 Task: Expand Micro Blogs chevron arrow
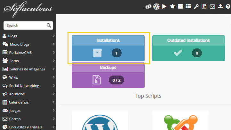(x=54, y=44)
